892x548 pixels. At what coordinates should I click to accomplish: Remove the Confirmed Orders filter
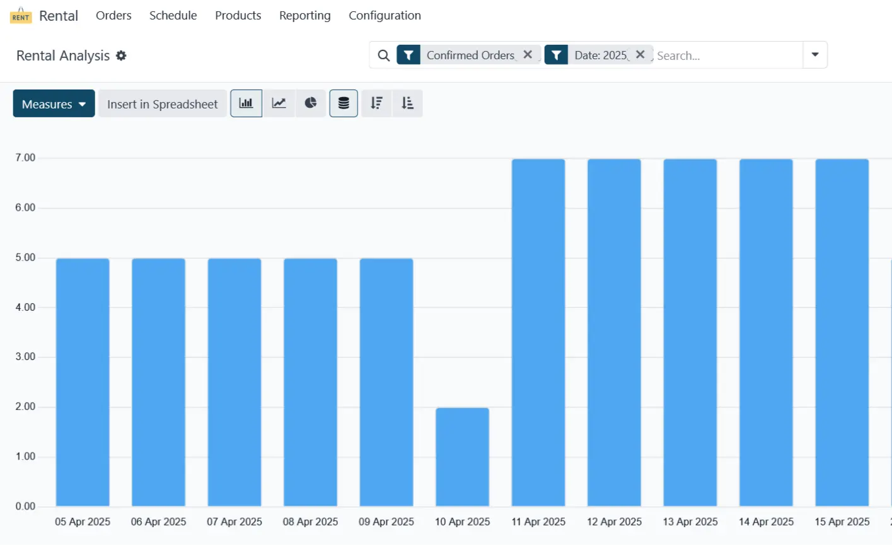[x=528, y=55]
